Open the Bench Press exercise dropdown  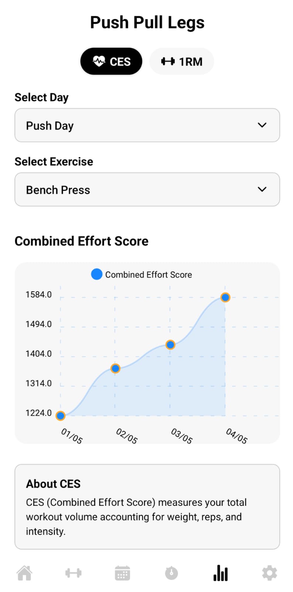pyautogui.click(x=147, y=189)
